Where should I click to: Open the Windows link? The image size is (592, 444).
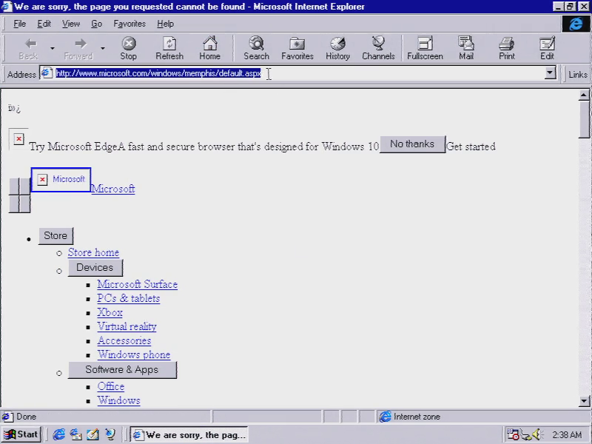tap(119, 400)
